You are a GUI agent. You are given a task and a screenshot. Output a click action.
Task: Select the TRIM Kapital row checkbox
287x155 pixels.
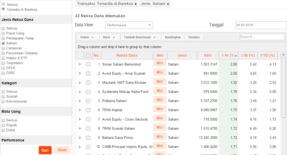point(88,110)
